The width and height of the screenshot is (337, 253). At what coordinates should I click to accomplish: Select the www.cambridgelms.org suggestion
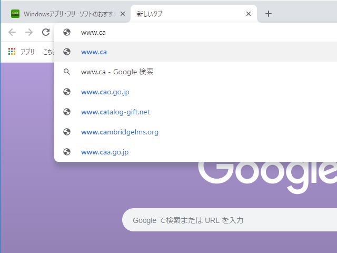(x=195, y=132)
